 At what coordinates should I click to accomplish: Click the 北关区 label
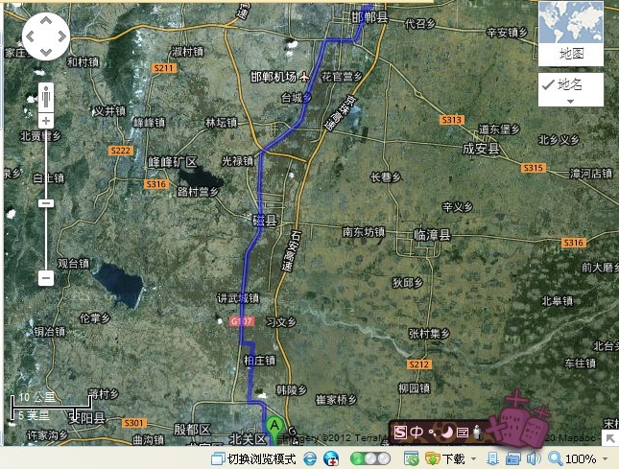tap(249, 439)
